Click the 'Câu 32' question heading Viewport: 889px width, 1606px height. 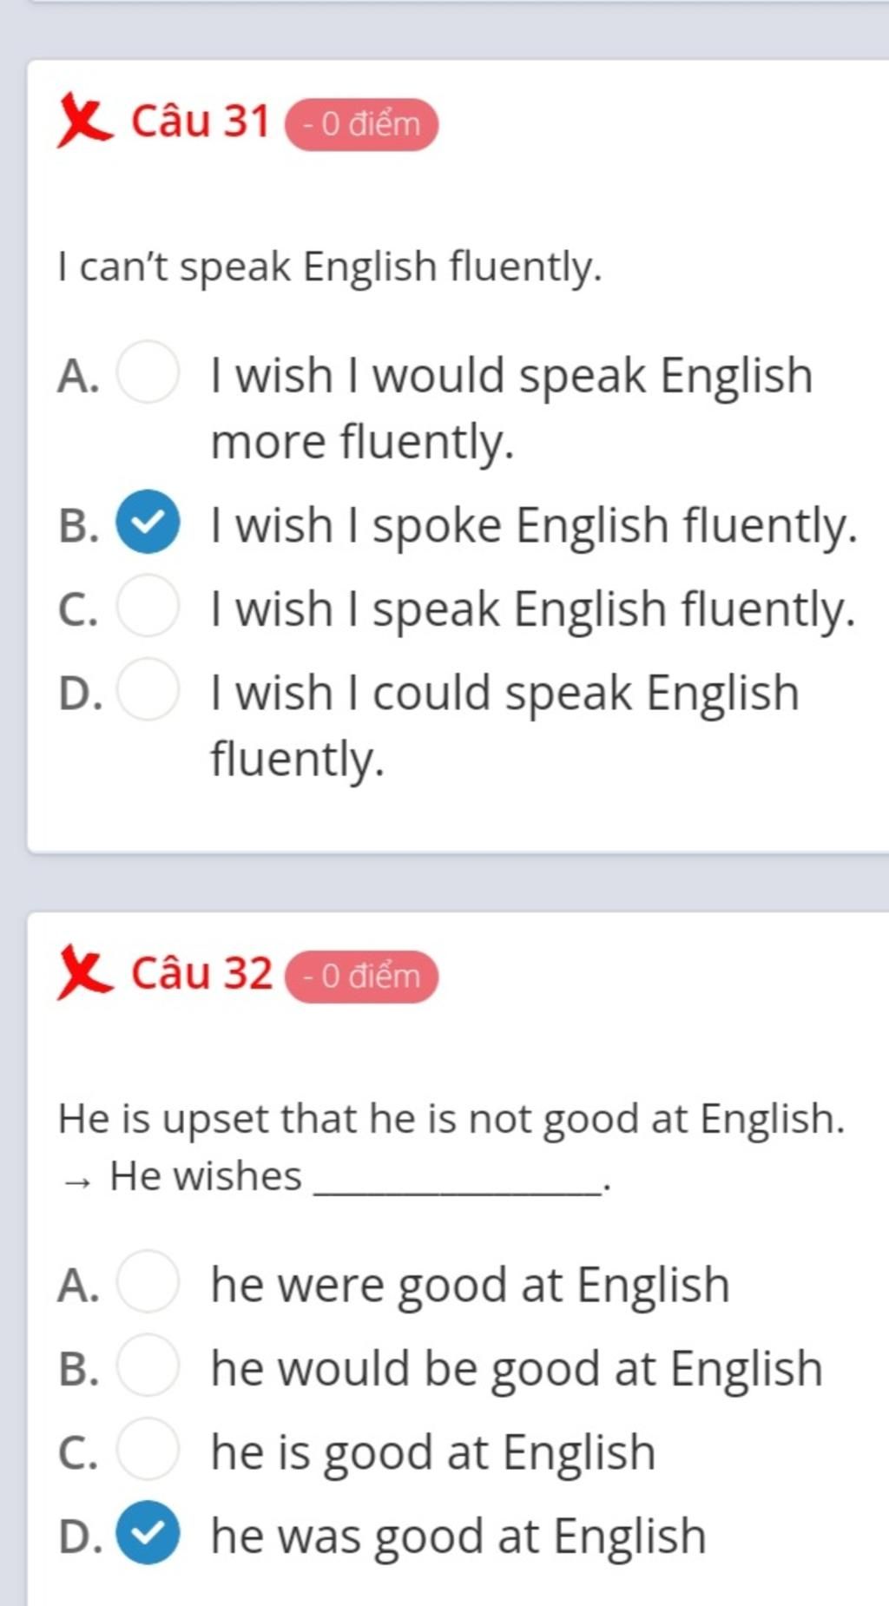[201, 974]
